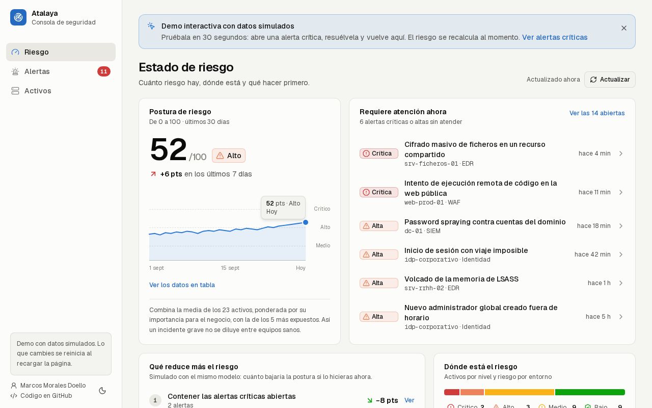Click Alta badge on Volcado LSASS alert

coord(379,283)
